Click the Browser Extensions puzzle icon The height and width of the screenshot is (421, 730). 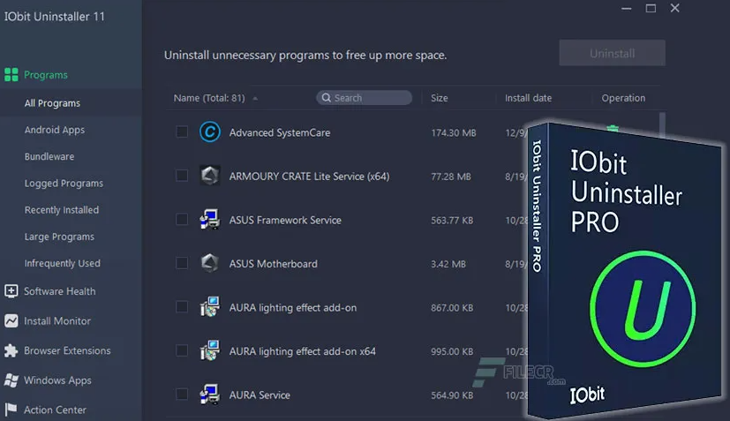pyautogui.click(x=11, y=350)
